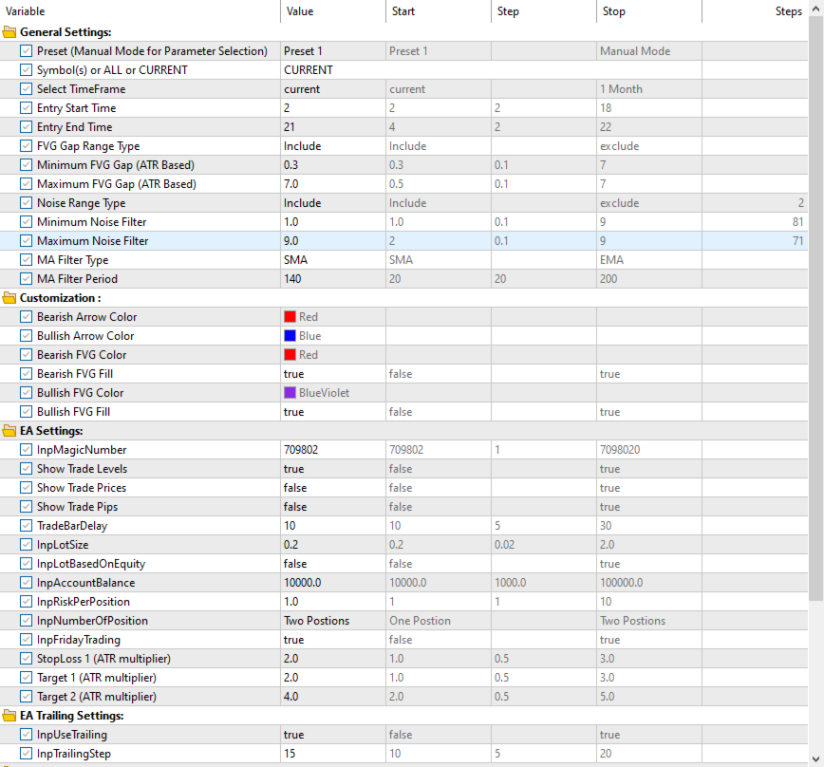Open the Preset value dropdown showing Preset 1

pyautogui.click(x=333, y=51)
